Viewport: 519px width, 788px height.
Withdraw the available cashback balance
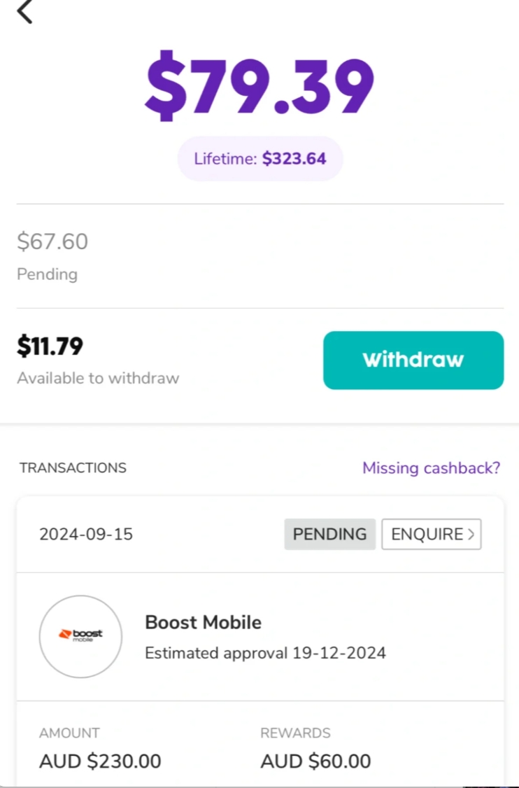click(413, 360)
